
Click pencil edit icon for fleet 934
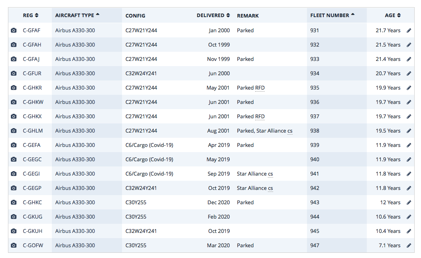(x=409, y=74)
